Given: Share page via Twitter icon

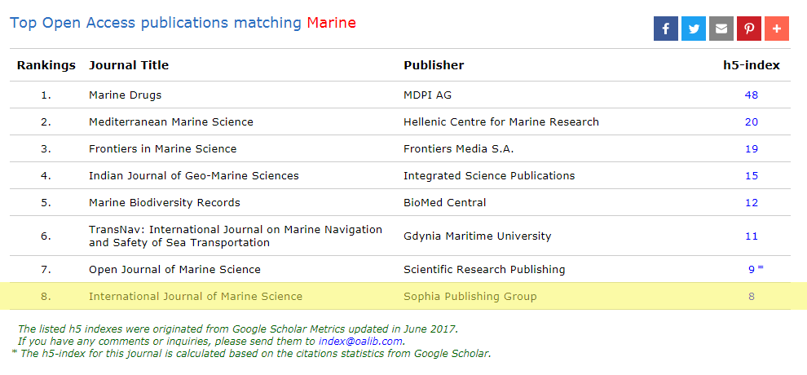Looking at the screenshot, I should coord(694,29).
